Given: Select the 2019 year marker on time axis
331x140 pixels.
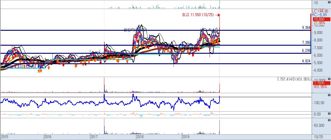Looking at the screenshot, I should [186, 137].
